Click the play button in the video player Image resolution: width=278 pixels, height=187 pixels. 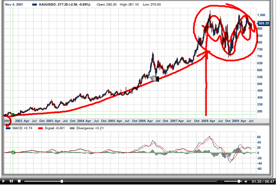[x=3, y=181]
